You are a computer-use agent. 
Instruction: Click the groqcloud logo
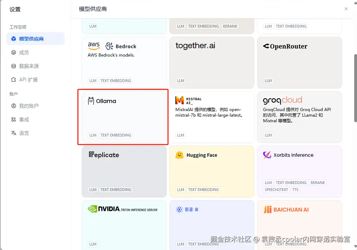[x=283, y=100]
